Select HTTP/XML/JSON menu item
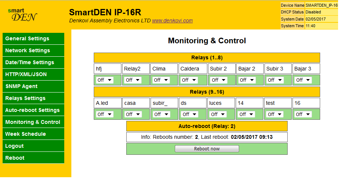 (x=33, y=74)
